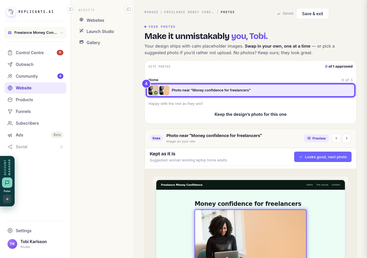The height and width of the screenshot is (258, 367).
Task: Click the Saved status indicator
Action: [285, 13]
